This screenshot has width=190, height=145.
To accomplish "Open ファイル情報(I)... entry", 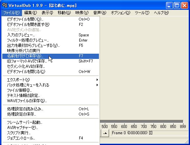I will point(51,90).
